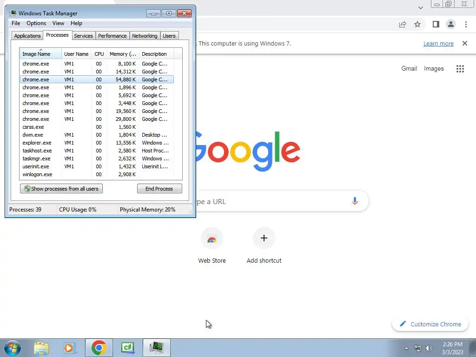Sort by CPU column header
476x357 pixels.
tap(99, 54)
